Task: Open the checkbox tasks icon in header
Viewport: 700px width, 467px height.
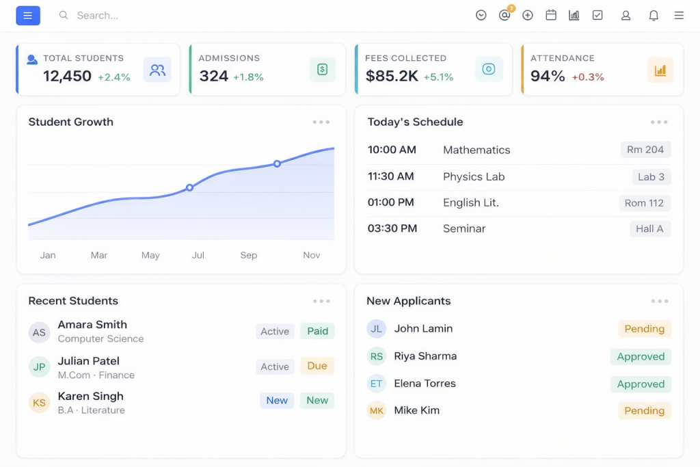Action: coord(597,15)
